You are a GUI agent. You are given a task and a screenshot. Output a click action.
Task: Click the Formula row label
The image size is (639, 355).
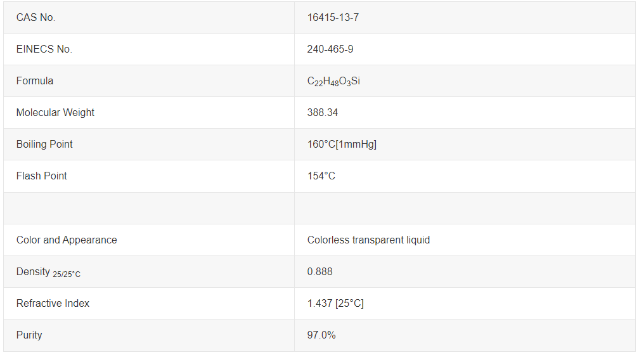(x=35, y=81)
